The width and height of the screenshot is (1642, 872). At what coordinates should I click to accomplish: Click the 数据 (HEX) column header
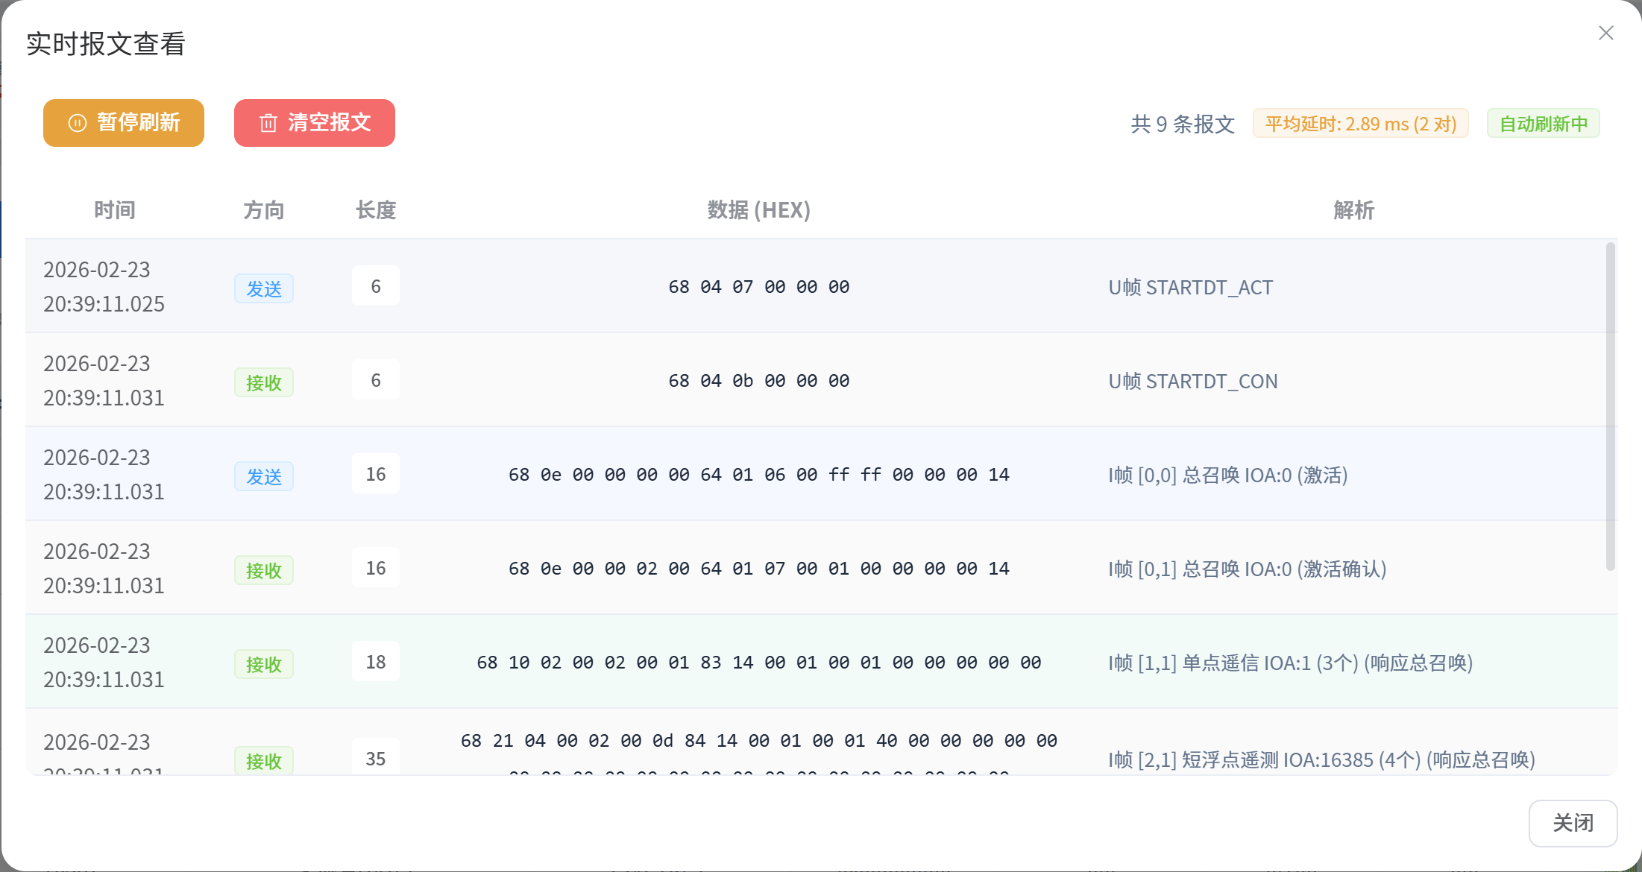[x=758, y=210]
